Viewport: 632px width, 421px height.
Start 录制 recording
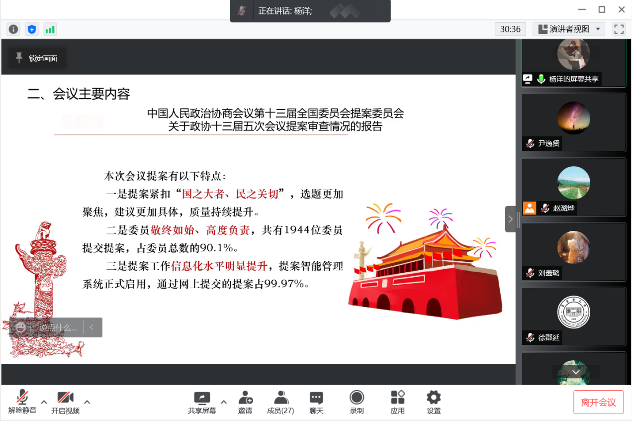click(x=357, y=402)
